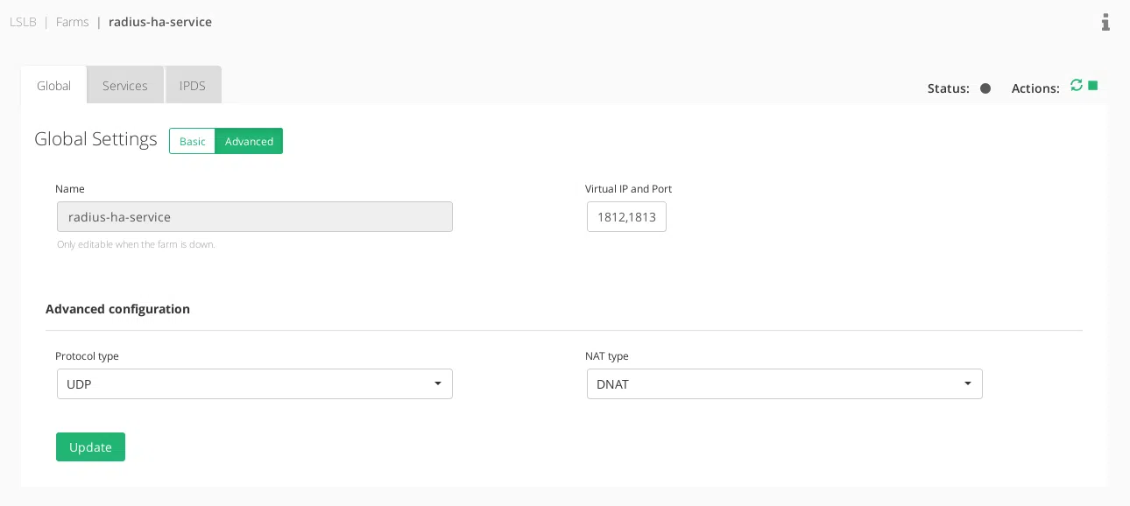1130x506 pixels.
Task: Click the info icon in the header
Action: 1105,22
